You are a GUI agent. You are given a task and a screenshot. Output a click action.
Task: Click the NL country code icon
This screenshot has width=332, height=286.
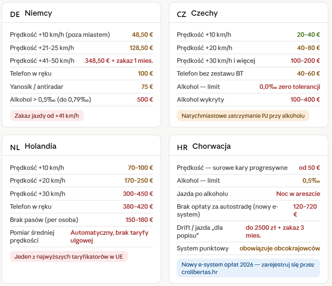tap(15, 147)
